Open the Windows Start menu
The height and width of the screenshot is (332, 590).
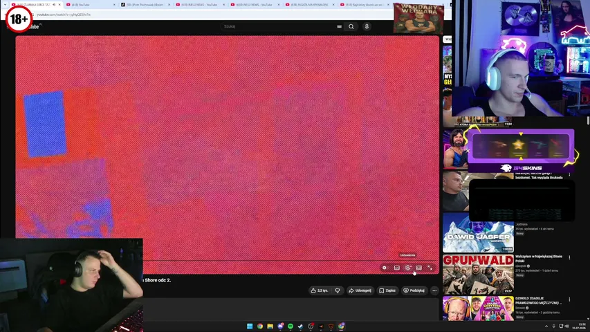(x=250, y=326)
